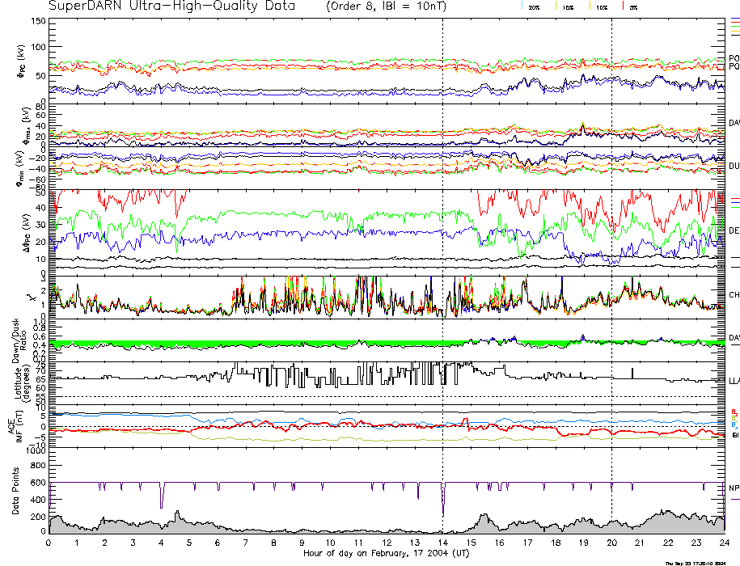740x566 pixels.
Task: Click the 20% legend label at top
Action: (x=534, y=7)
